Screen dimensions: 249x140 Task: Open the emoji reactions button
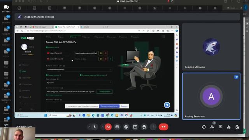126,127
